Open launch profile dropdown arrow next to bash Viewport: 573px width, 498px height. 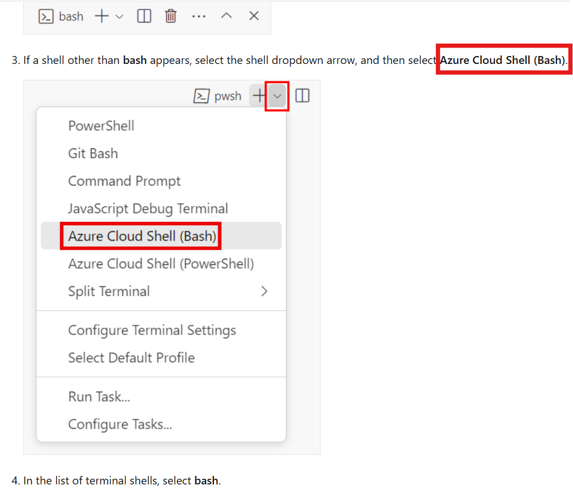click(119, 16)
